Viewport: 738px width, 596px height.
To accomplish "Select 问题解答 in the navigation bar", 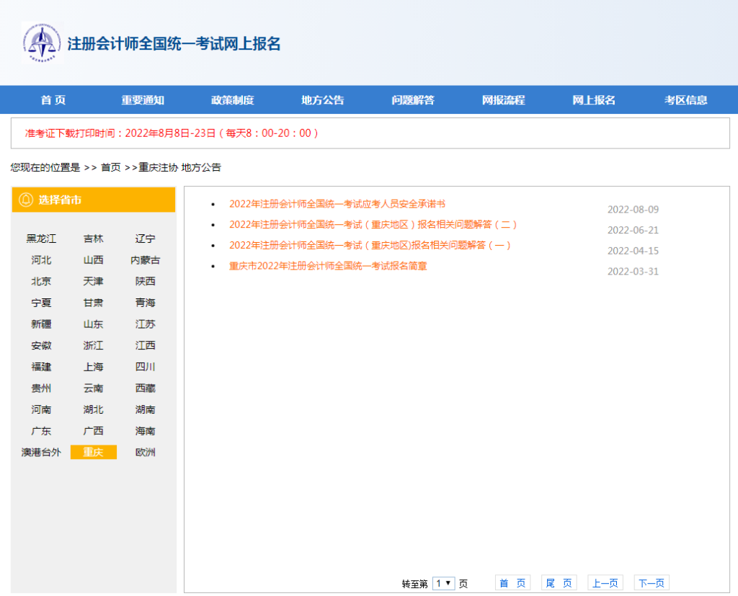I will [x=414, y=100].
